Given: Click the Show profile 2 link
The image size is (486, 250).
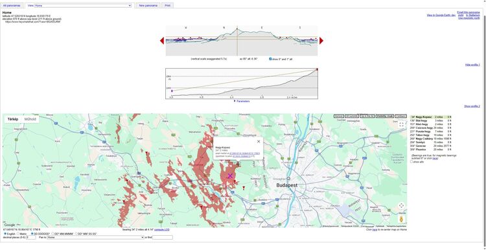Looking at the screenshot, I should pyautogui.click(x=472, y=106).
